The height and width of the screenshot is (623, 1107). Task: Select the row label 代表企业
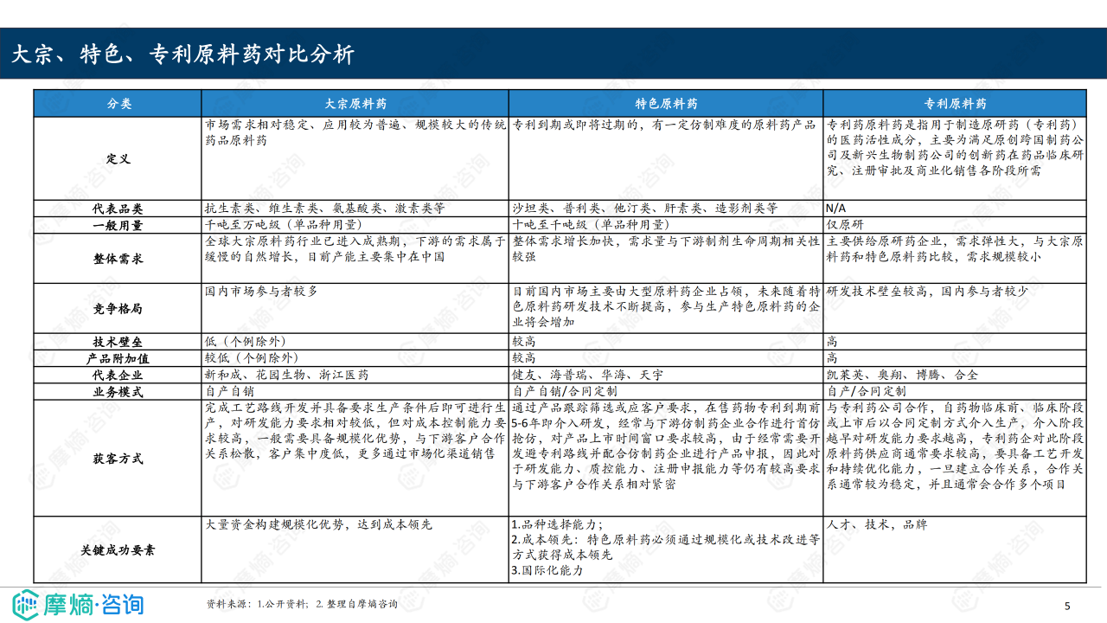(x=118, y=375)
